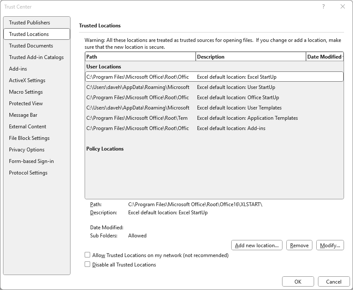Screen dimensions: 353x290
Task: Check Disable all Trusted Locations
Action: tap(87, 264)
